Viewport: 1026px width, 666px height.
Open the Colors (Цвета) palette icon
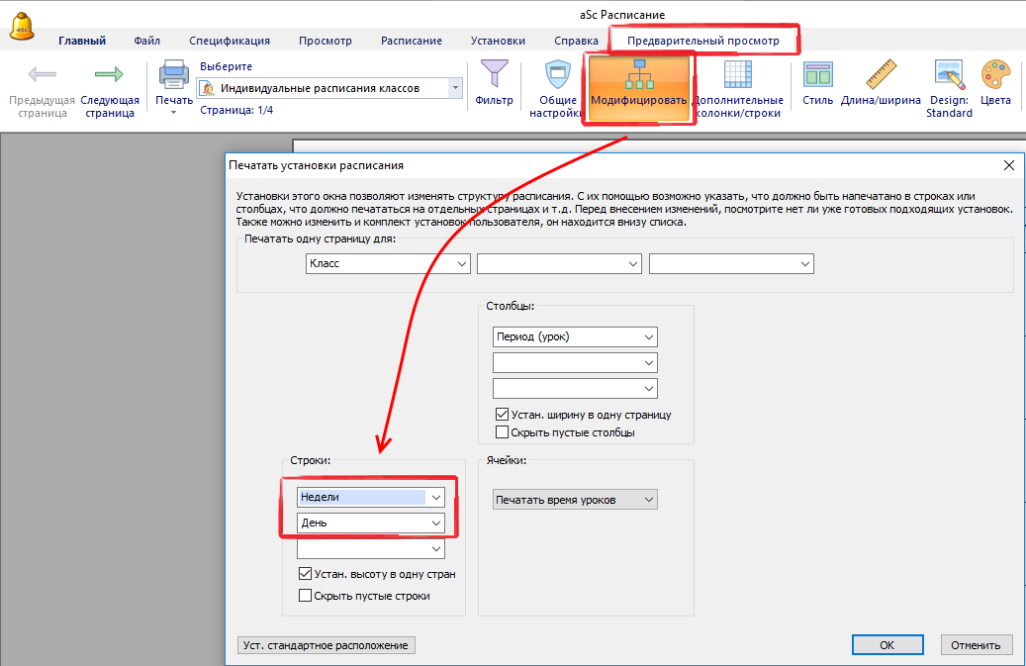[x=995, y=76]
